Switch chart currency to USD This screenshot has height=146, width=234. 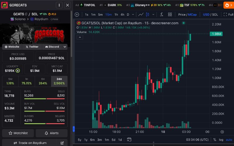pos(206,15)
